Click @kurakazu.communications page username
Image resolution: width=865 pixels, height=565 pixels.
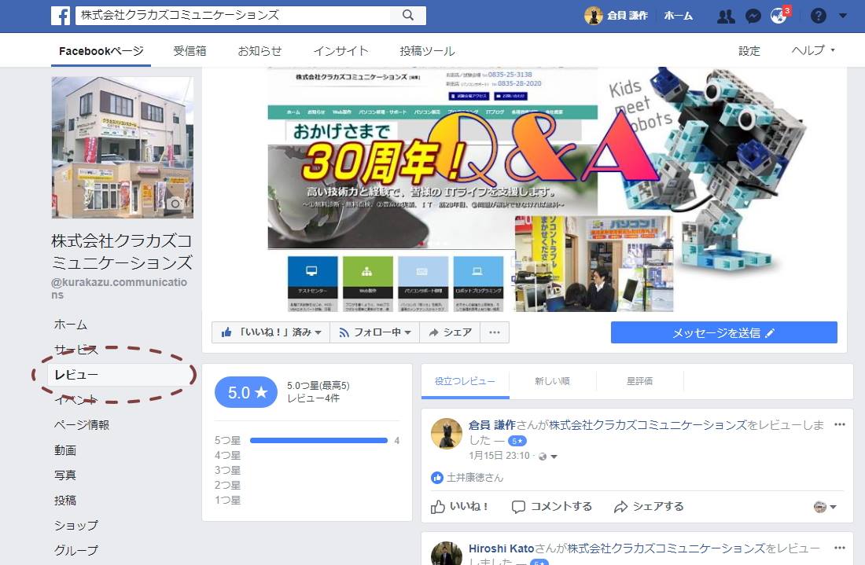click(x=120, y=288)
